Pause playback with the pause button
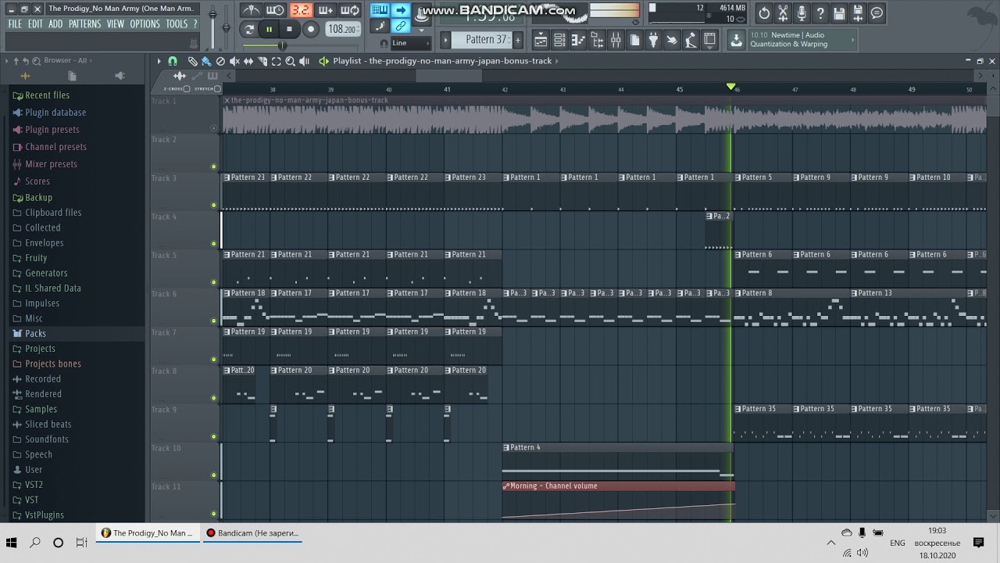The width and height of the screenshot is (1000, 563). coord(270,29)
